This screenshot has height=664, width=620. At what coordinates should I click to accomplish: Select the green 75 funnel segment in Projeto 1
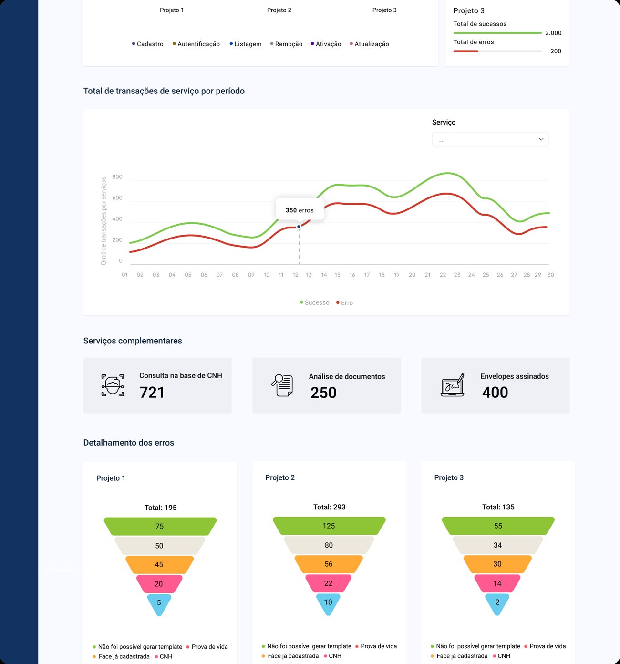pos(160,526)
